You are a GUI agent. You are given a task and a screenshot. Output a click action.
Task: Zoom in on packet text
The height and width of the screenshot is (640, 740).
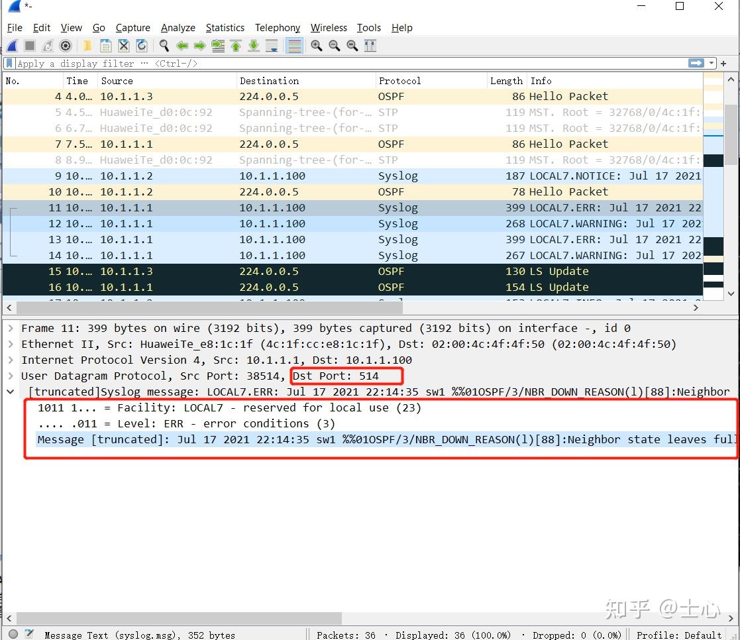point(316,46)
